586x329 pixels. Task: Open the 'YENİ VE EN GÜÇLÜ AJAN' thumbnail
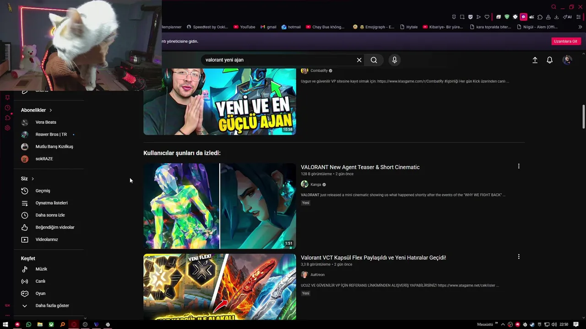point(220,101)
